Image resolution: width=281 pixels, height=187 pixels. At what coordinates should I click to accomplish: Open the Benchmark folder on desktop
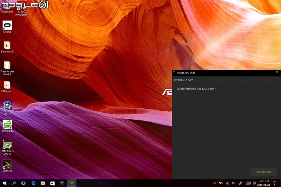tap(7, 47)
